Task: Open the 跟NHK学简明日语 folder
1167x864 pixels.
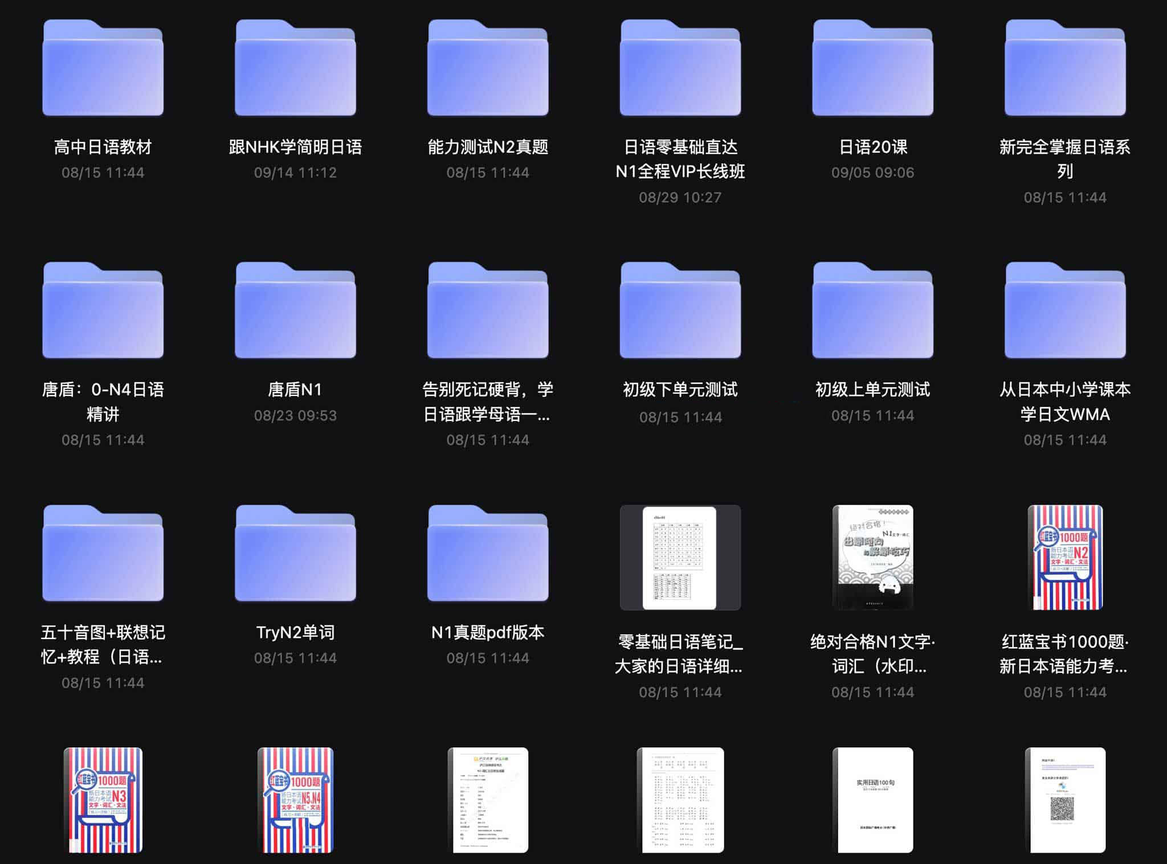Action: [x=295, y=68]
